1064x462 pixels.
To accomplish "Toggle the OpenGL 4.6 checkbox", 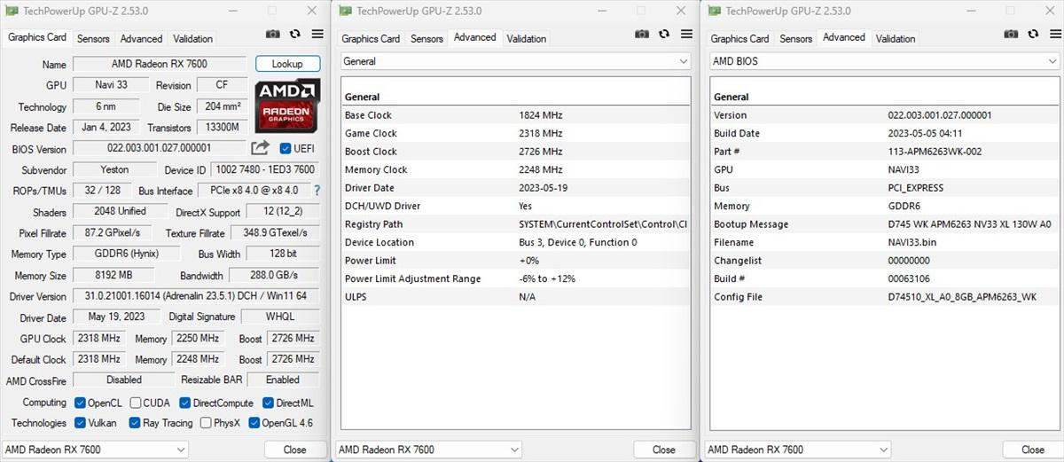I will tap(254, 423).
